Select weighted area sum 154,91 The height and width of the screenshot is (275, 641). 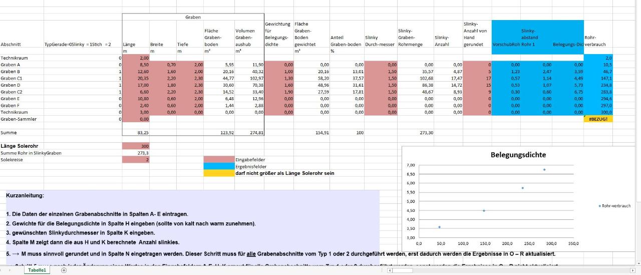coord(311,132)
